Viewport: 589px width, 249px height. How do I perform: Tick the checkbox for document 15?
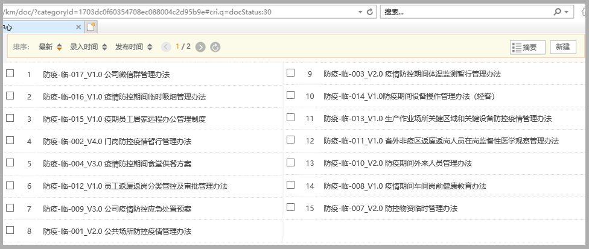(x=291, y=207)
